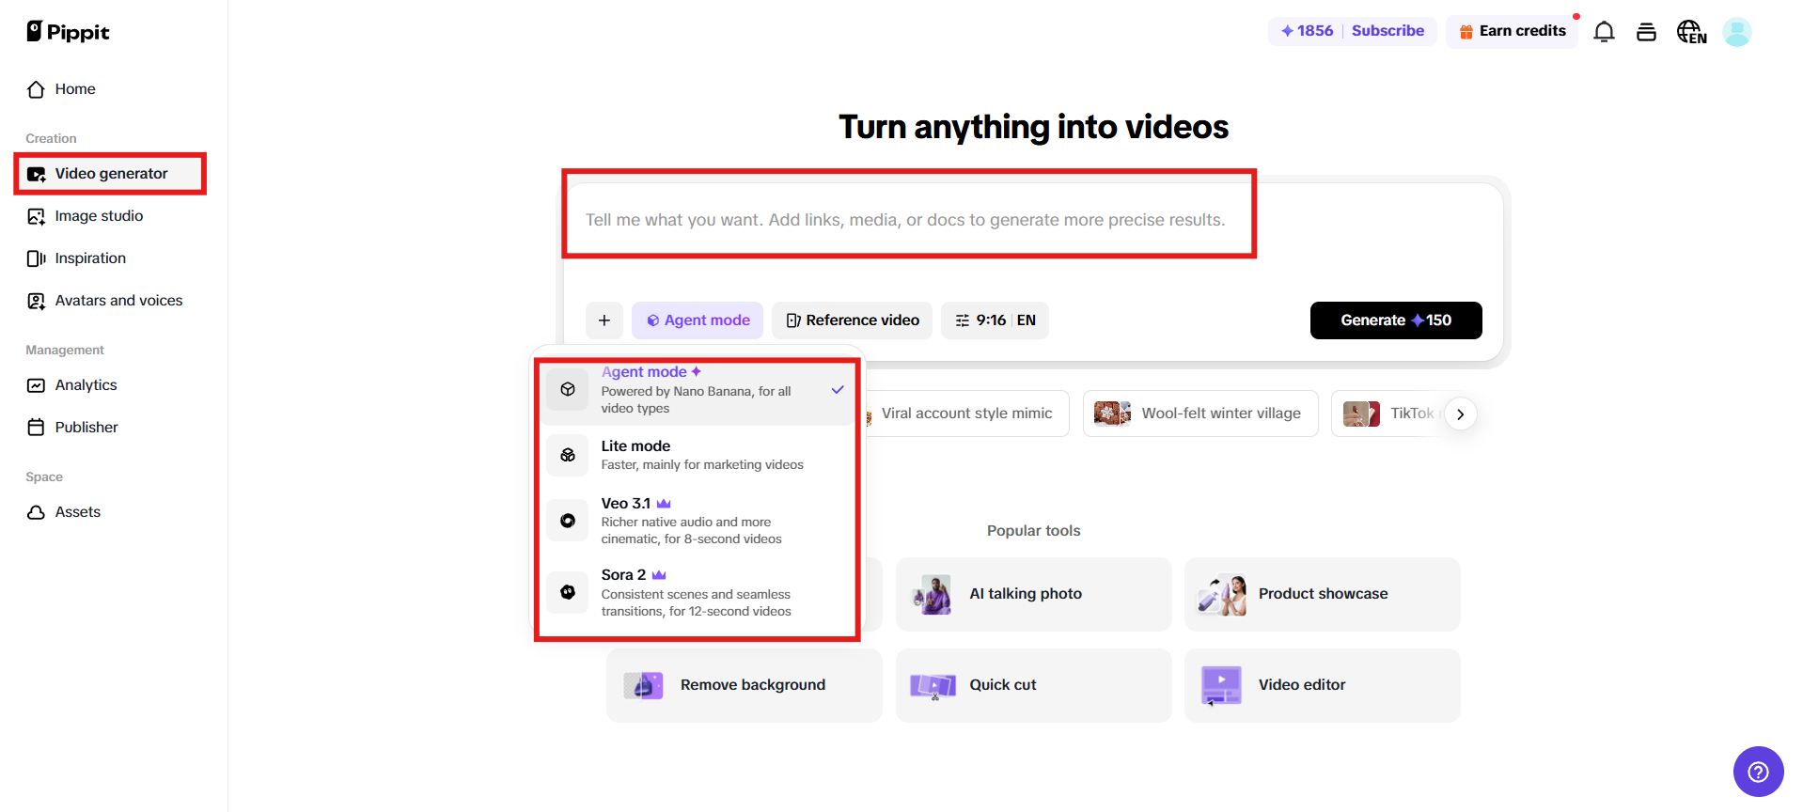Open Analytics label in sidebar

(86, 385)
